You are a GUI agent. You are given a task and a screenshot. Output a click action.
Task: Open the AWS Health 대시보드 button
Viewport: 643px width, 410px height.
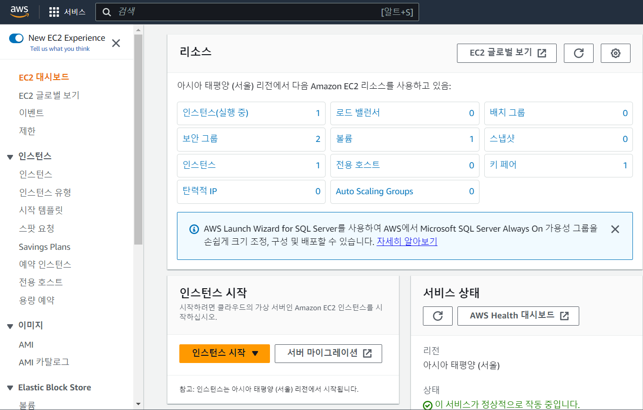518,316
